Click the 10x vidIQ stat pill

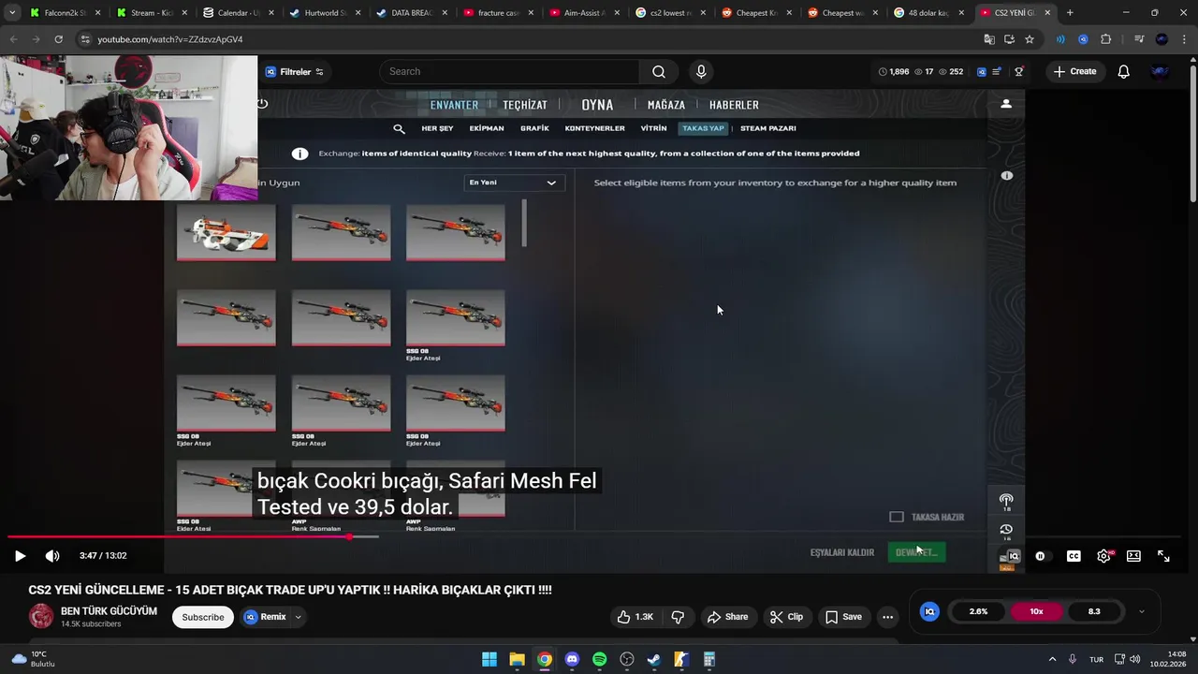[x=1036, y=611]
